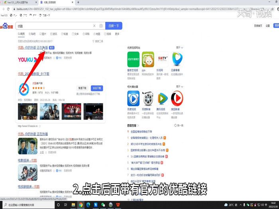Click the Windows taskbar search box
The width and height of the screenshot is (279, 209).
(28, 205)
